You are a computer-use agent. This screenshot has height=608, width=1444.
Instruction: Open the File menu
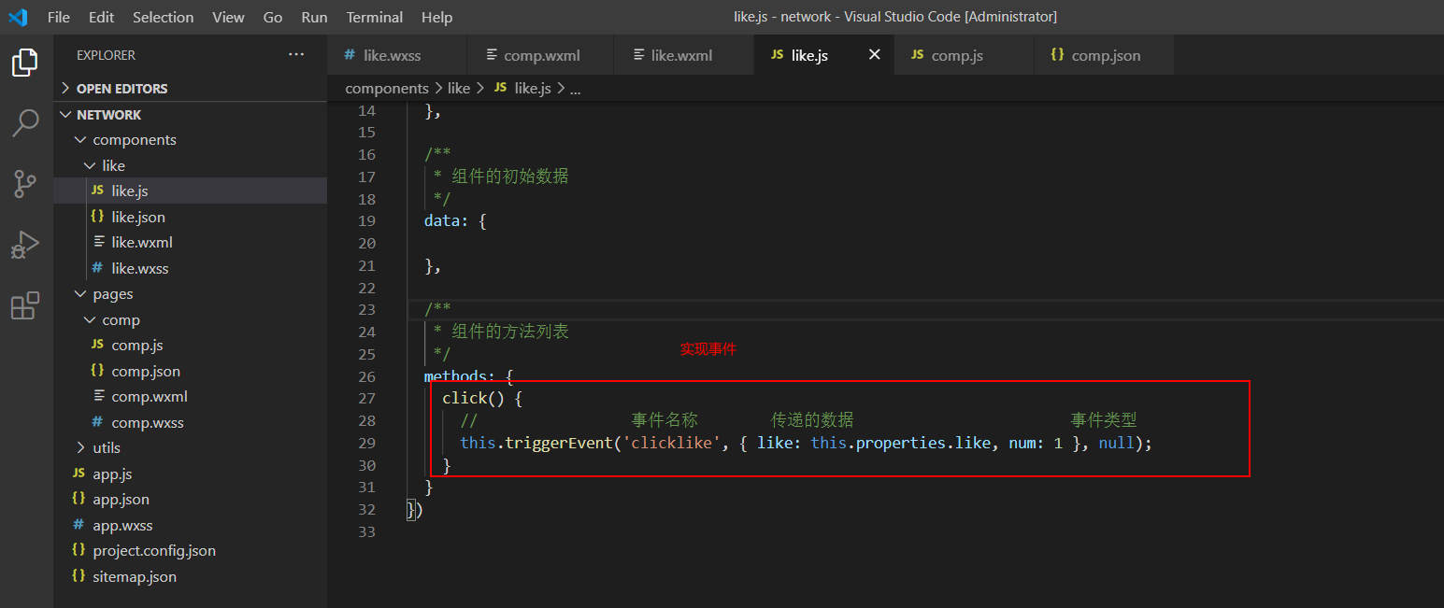pyautogui.click(x=58, y=17)
